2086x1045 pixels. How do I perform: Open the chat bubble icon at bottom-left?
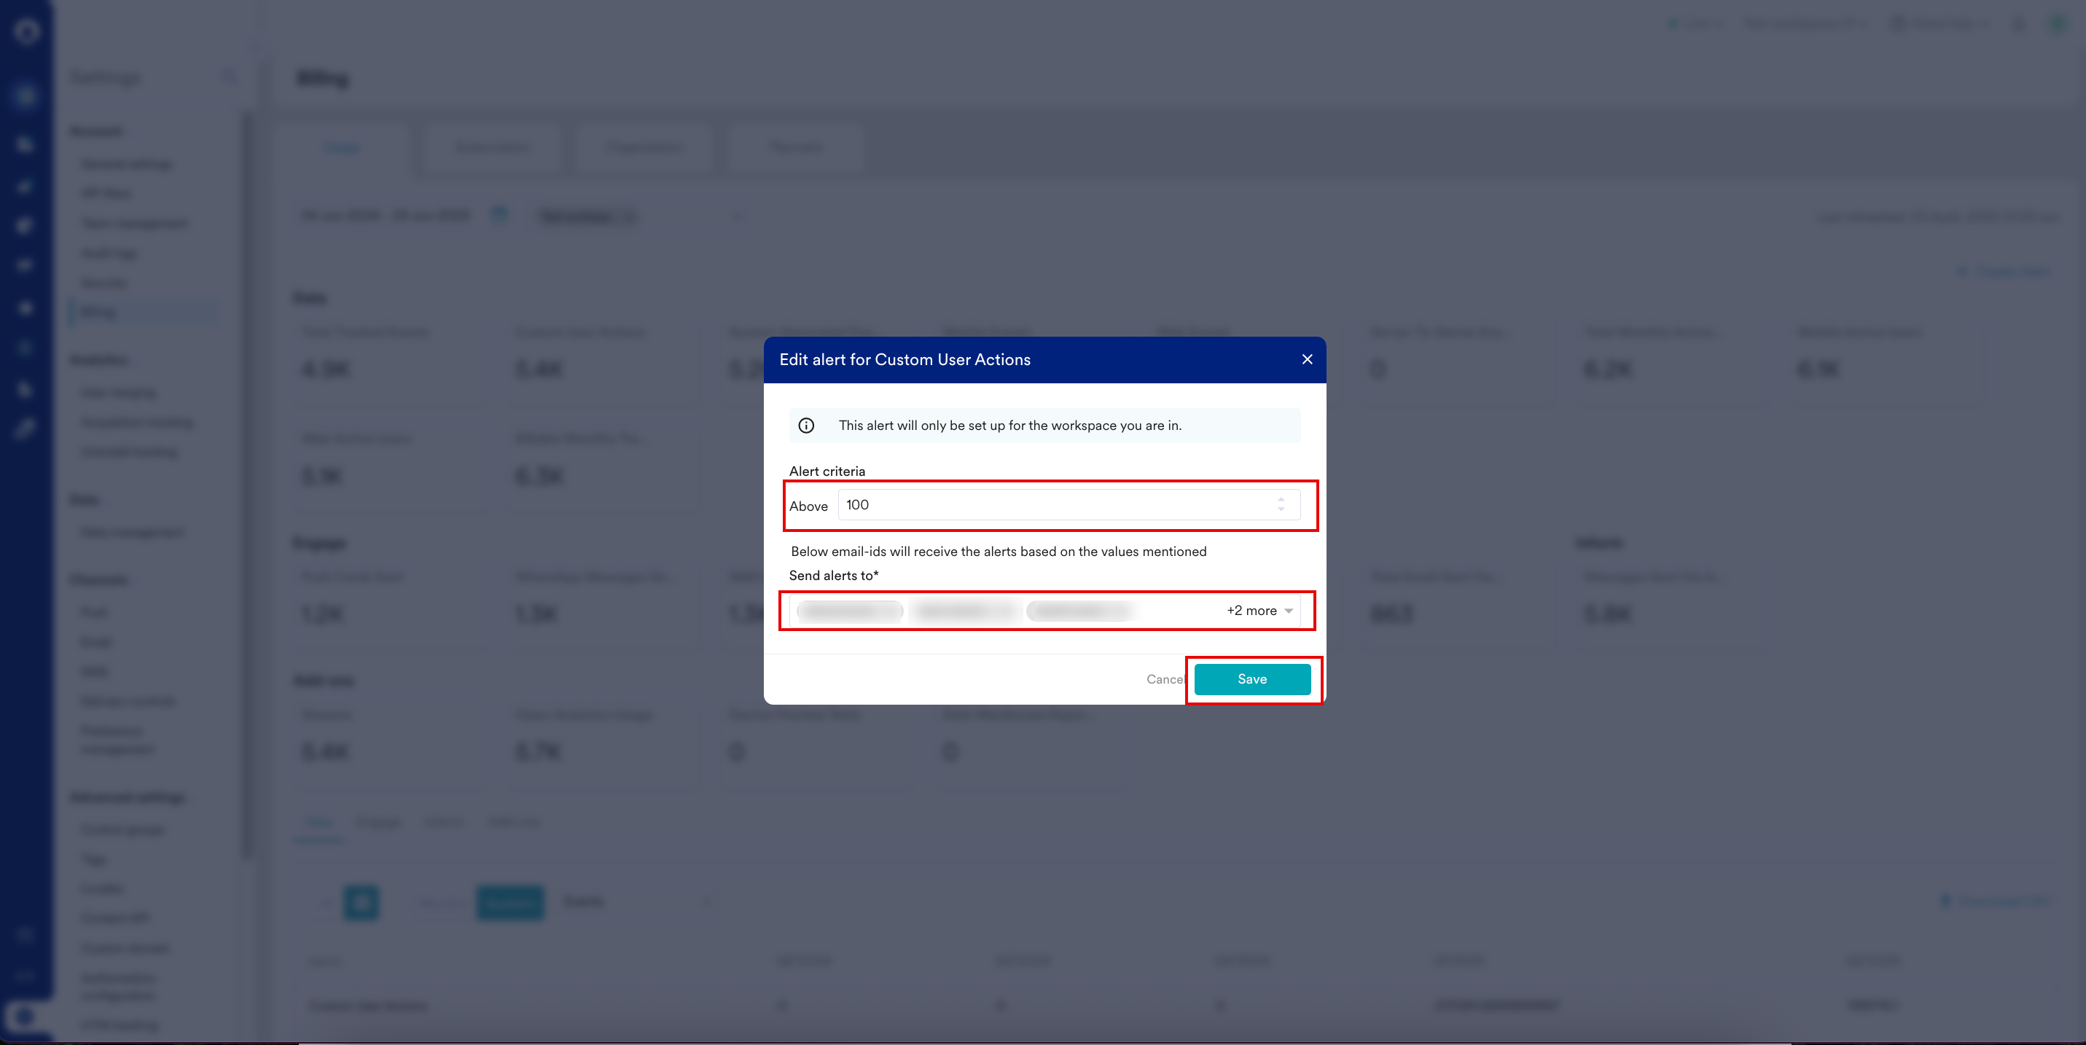(24, 1017)
